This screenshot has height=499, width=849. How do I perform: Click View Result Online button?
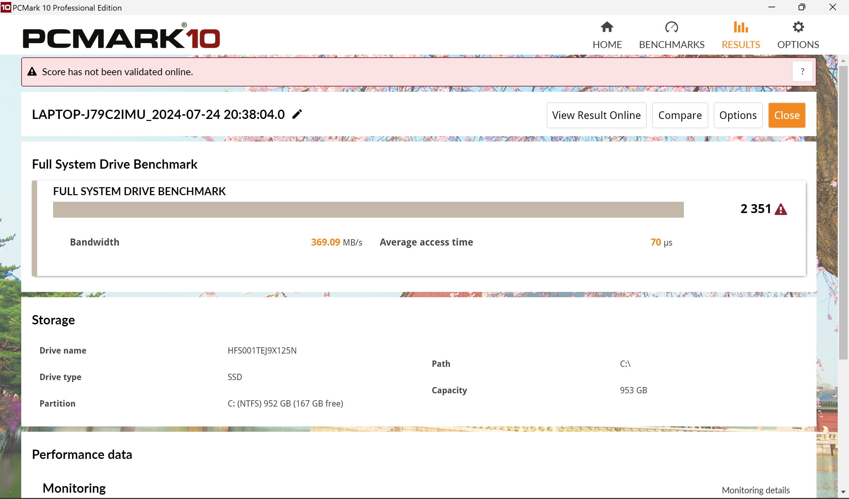pyautogui.click(x=596, y=115)
